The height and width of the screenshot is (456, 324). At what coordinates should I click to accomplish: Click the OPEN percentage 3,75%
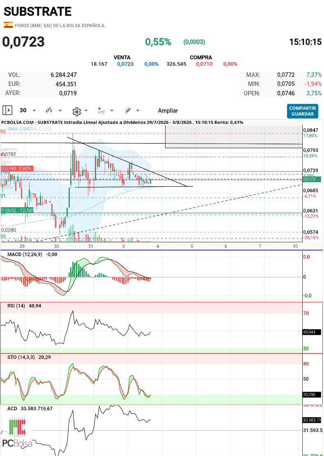tap(314, 93)
